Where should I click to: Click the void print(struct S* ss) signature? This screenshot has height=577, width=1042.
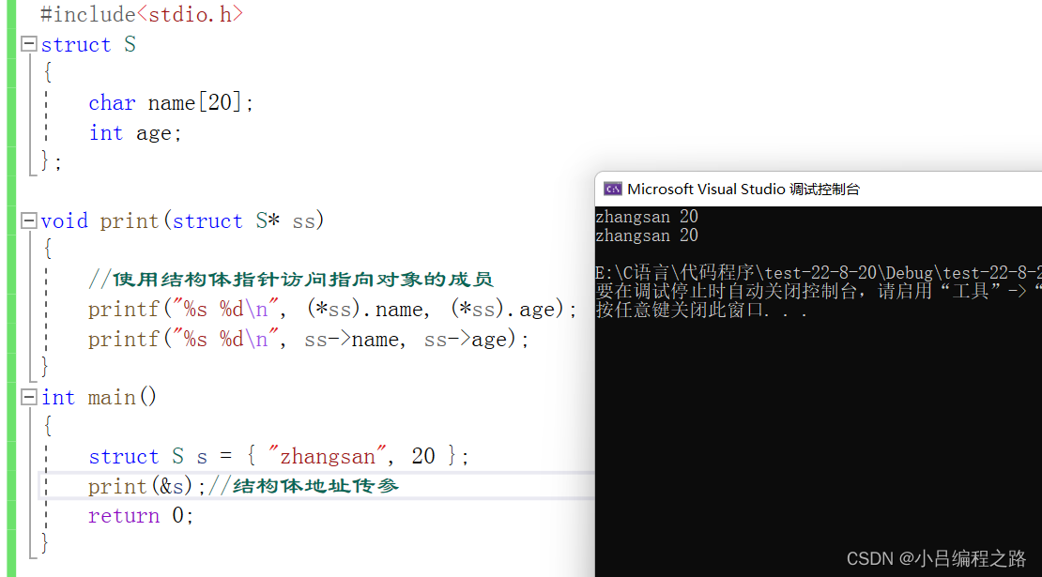click(x=182, y=220)
